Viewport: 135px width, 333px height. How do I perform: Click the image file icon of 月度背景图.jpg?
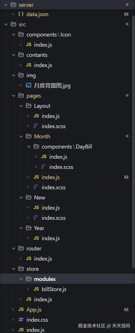tap(28, 85)
